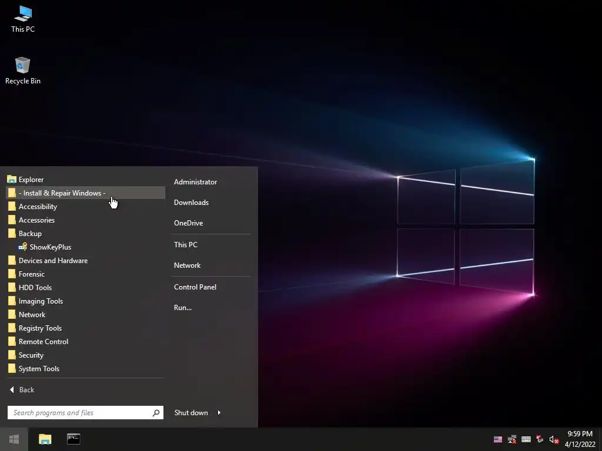Screen dimensions: 602x451
Task: Open the System Tools folder
Action: point(85,369)
